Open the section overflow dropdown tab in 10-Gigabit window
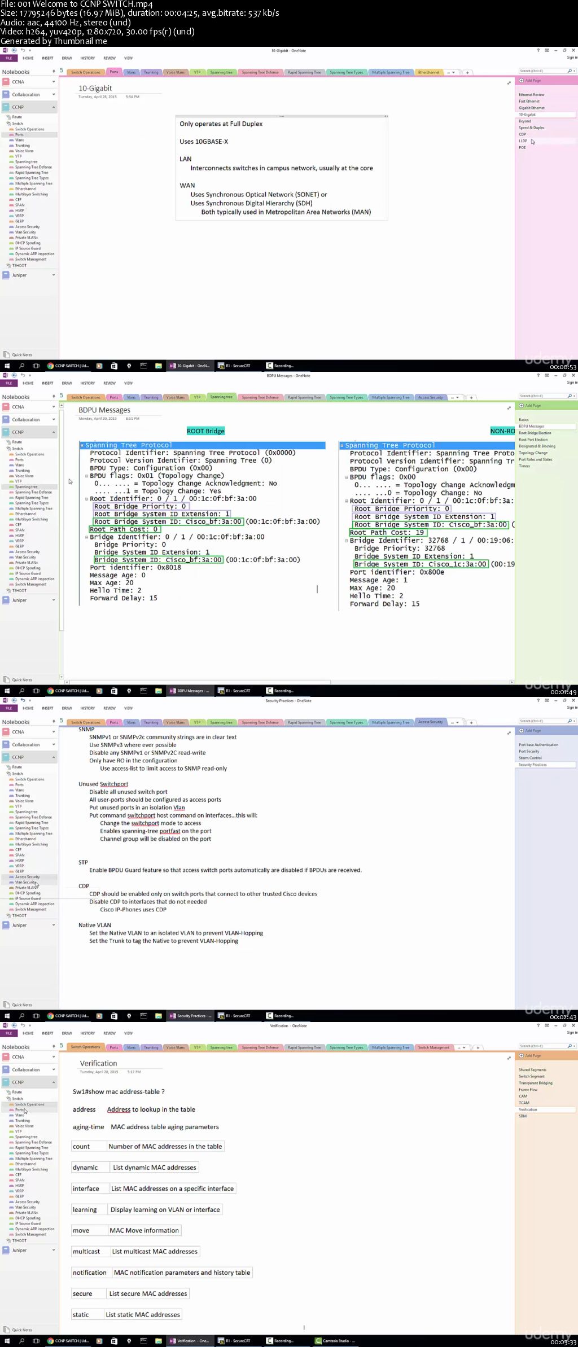This screenshot has height=1347, width=578. click(x=451, y=72)
